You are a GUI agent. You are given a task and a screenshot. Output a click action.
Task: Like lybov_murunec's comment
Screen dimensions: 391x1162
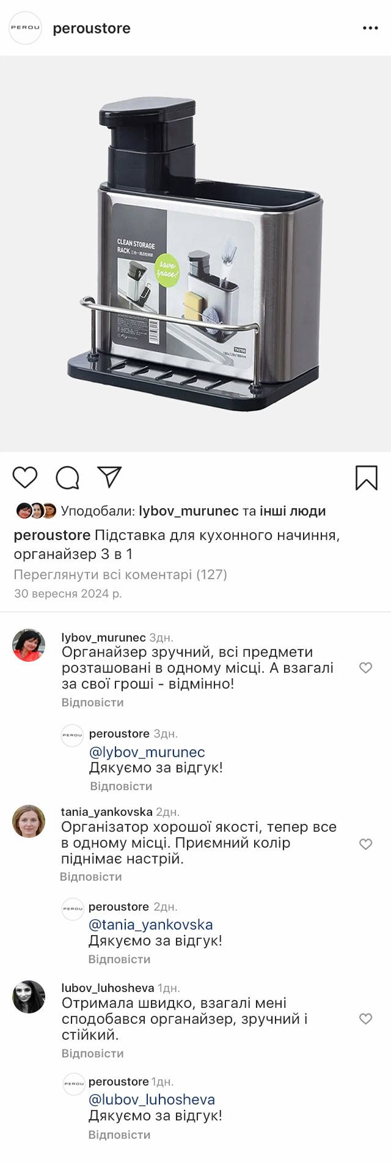pos(365,668)
